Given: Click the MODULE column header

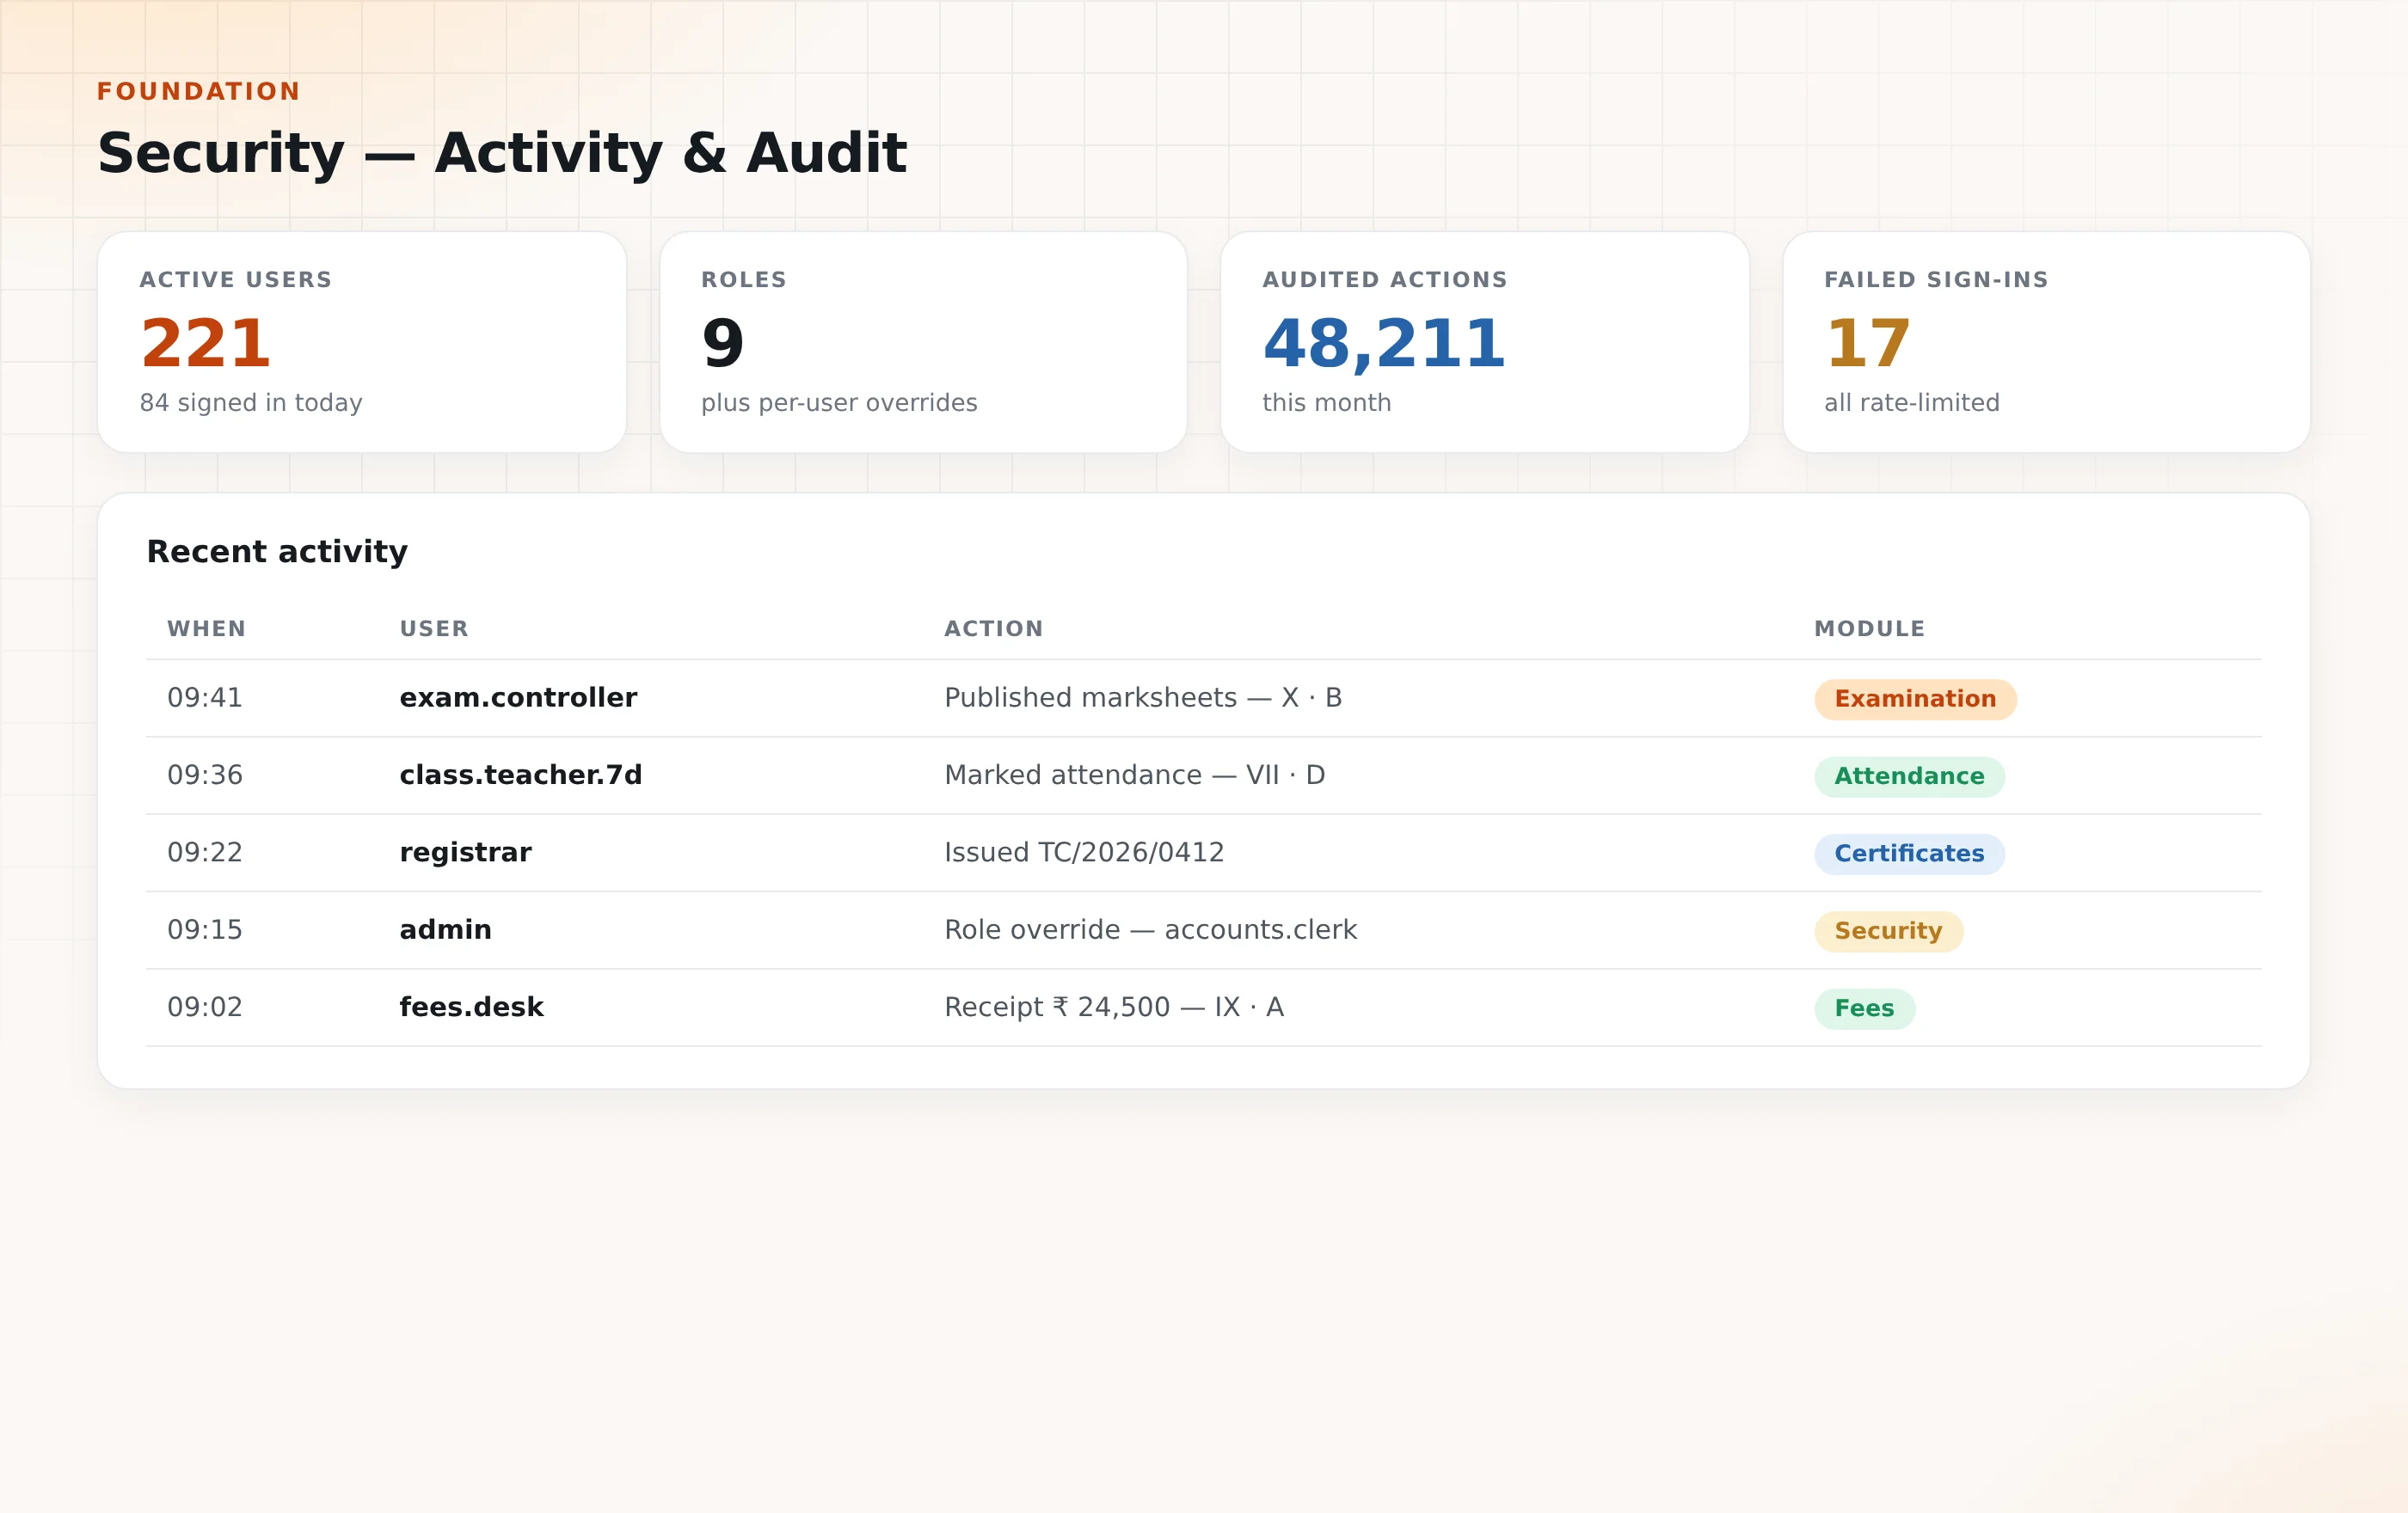Looking at the screenshot, I should (x=1870, y=628).
